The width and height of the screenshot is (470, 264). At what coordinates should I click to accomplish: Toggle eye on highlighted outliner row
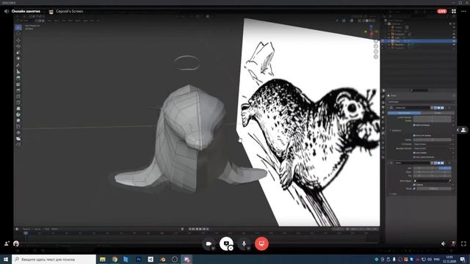pos(454,41)
